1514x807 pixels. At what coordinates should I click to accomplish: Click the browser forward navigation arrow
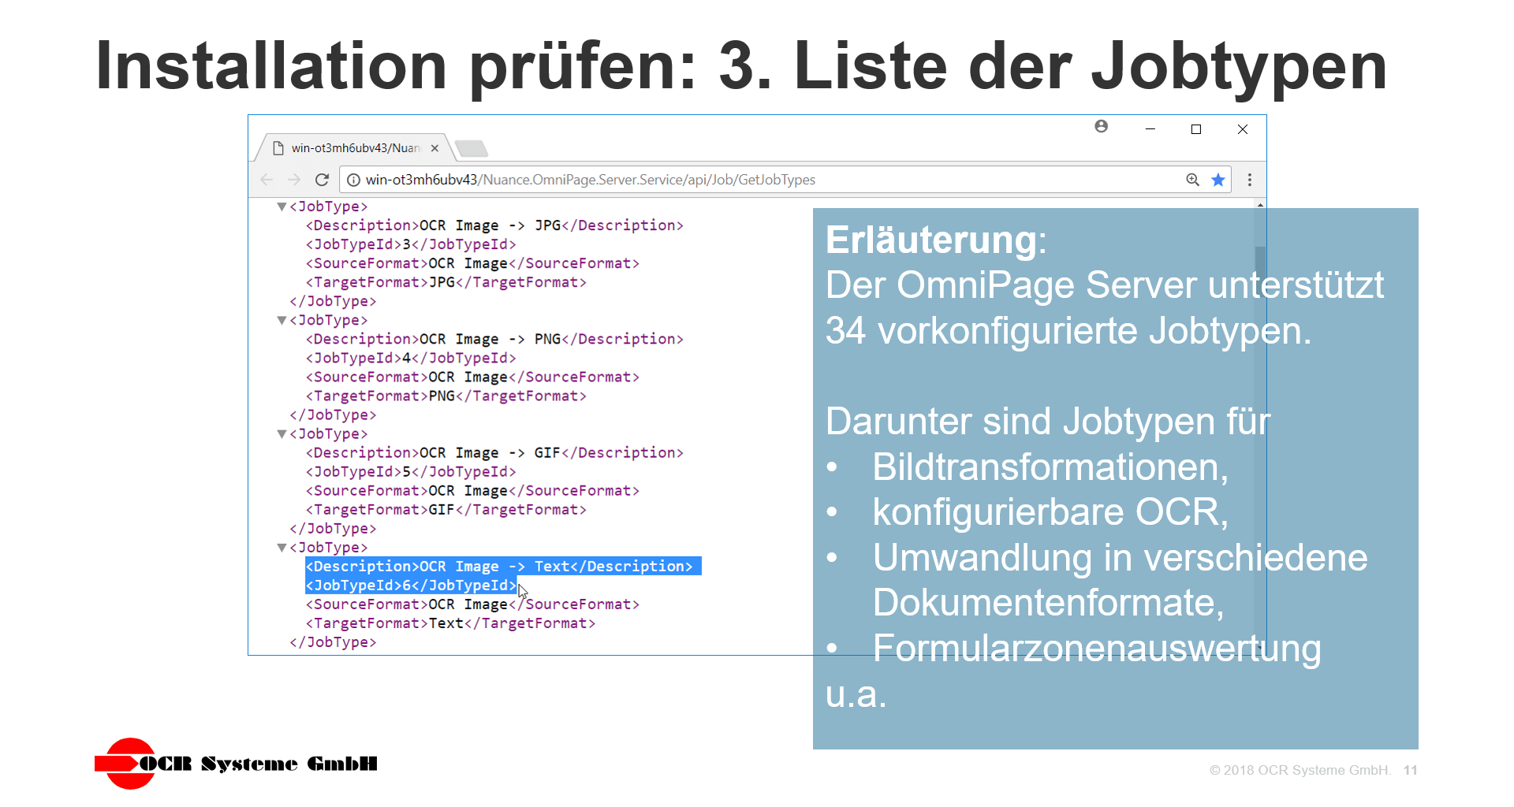(x=294, y=180)
